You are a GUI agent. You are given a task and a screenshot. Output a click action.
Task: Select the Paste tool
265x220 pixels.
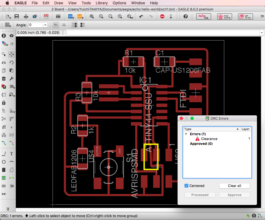coord(12,71)
